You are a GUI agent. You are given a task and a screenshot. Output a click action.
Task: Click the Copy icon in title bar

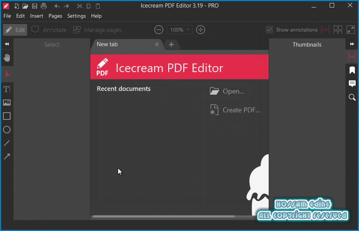coord(88,6)
